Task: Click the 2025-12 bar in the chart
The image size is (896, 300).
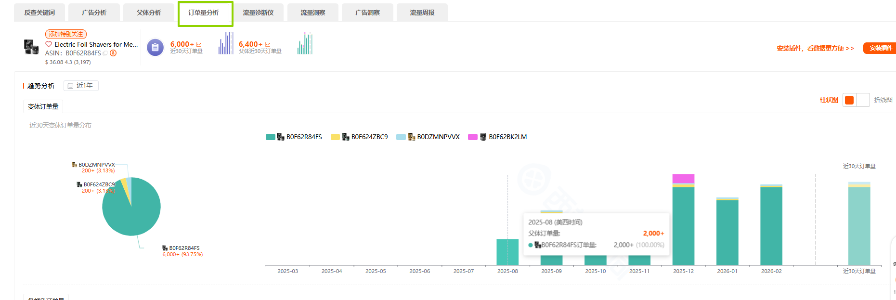Action: (683, 224)
